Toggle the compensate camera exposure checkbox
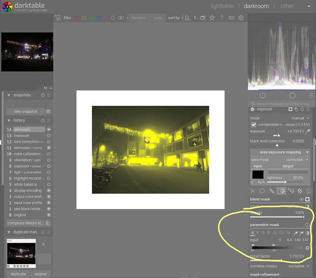The width and height of the screenshot is (316, 278). pyautogui.click(x=254, y=125)
